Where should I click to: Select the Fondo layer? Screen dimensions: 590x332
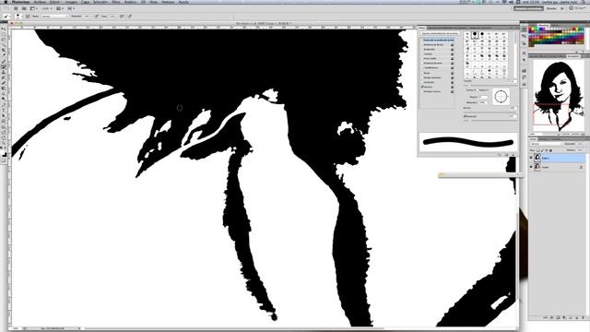pos(557,167)
